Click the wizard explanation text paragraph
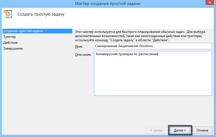Screen dimensions: 216x137 coord(140,36)
